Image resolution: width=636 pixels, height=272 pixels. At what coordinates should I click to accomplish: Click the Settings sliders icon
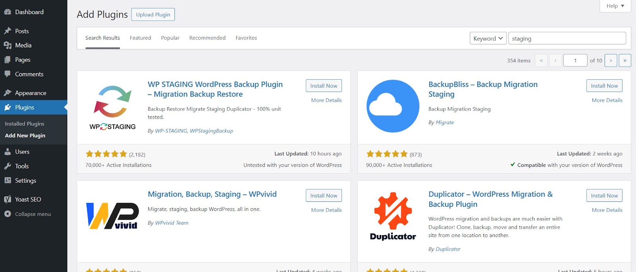(8, 180)
